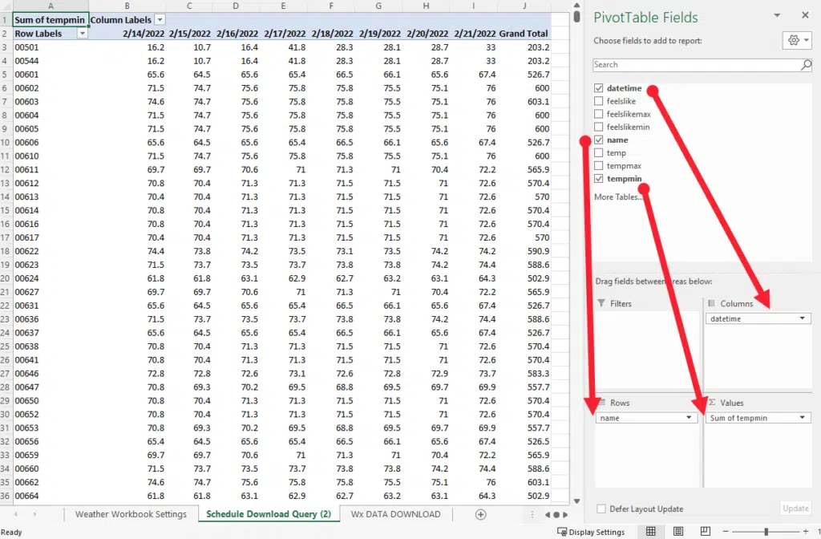Click the search magnifier icon in the field search box
The width and height of the screenshot is (821, 539).
pos(806,65)
